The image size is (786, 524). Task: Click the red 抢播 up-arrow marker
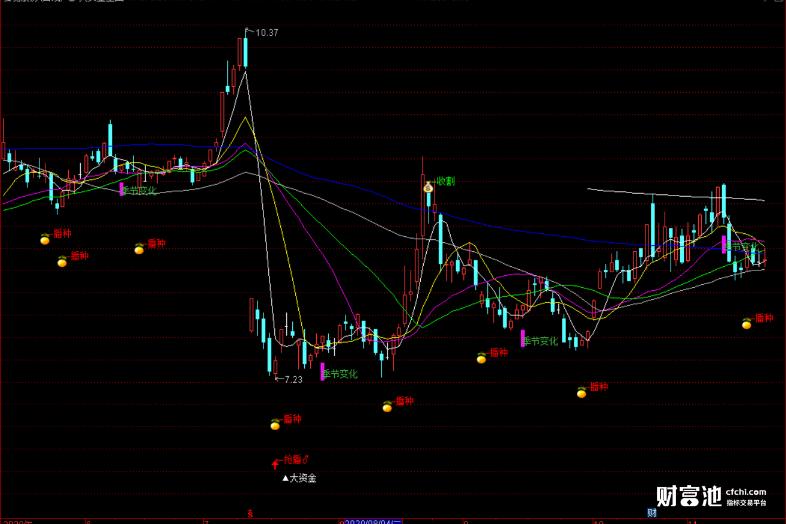(275, 464)
